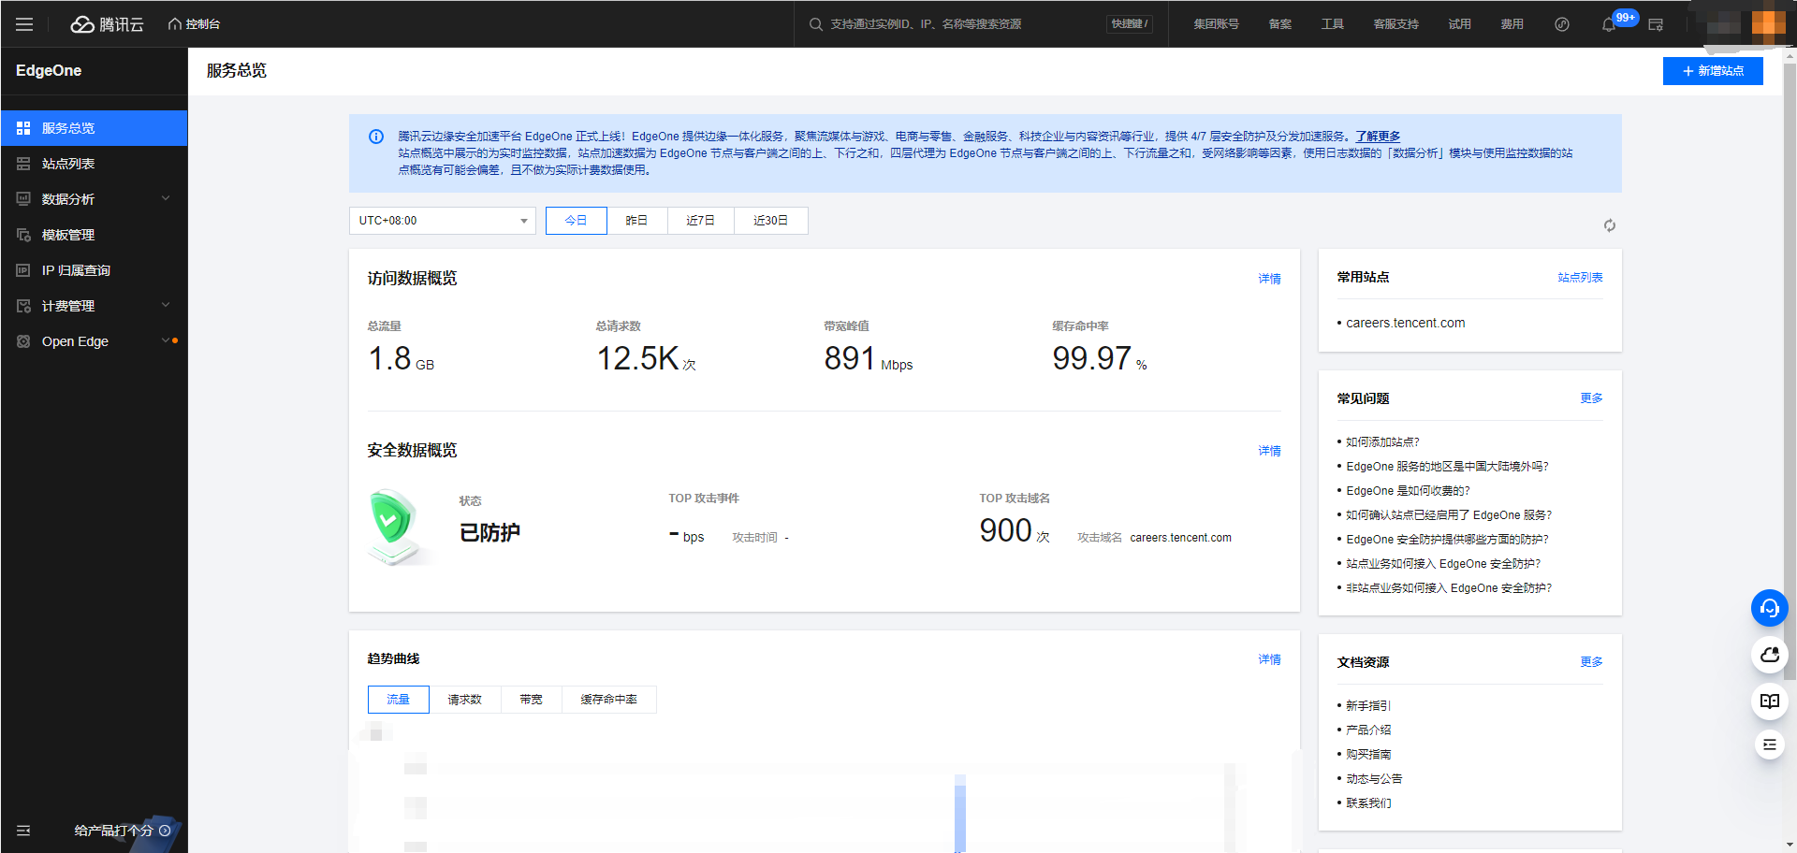Click the 计费管理 sidebar icon
Viewport: 1797px width, 853px height.
click(23, 306)
